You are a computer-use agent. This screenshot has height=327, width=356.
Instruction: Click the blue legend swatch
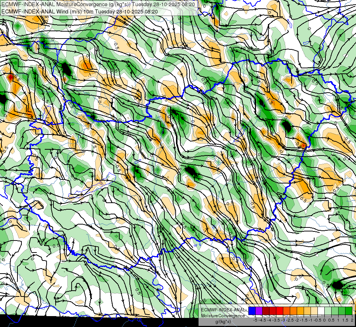tap(252, 311)
